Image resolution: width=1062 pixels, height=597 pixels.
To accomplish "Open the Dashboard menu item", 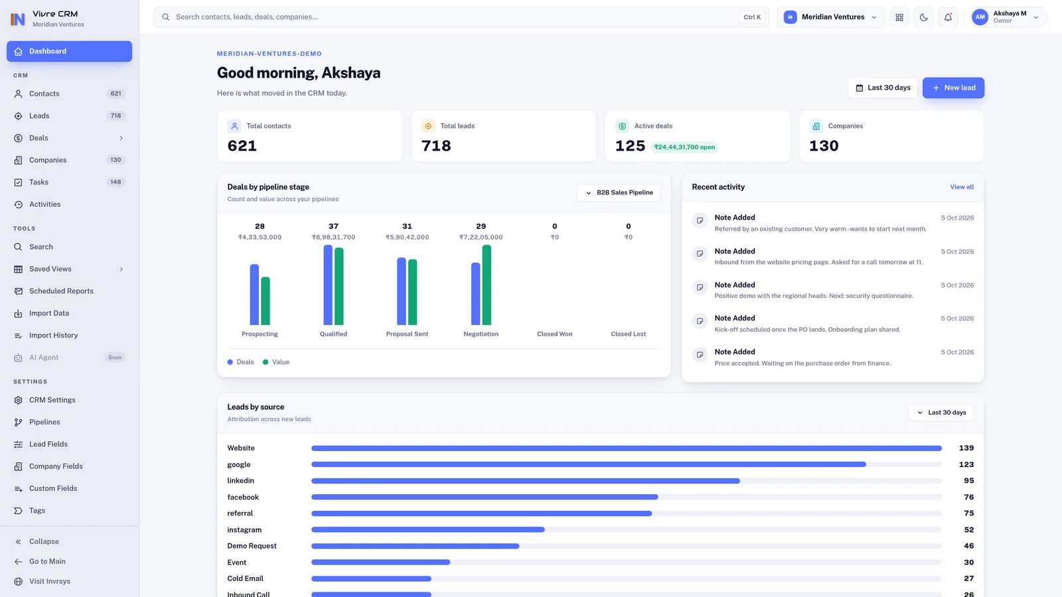I will pyautogui.click(x=69, y=51).
